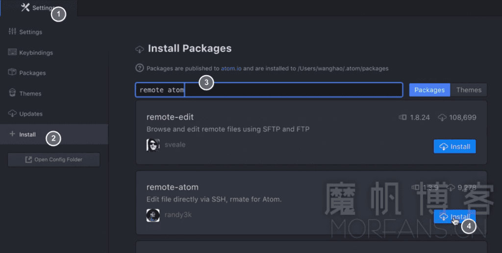The image size is (502, 253).
Task: Follow the atom.io link
Action: point(231,68)
